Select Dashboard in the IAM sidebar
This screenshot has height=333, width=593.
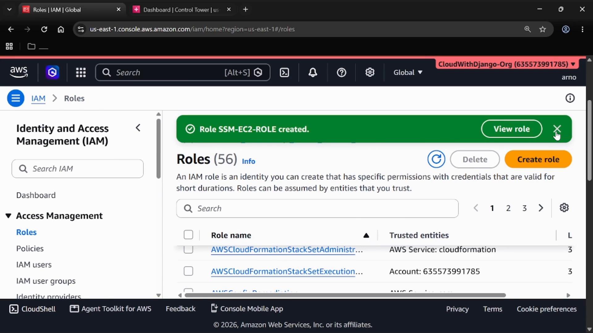[36, 195]
